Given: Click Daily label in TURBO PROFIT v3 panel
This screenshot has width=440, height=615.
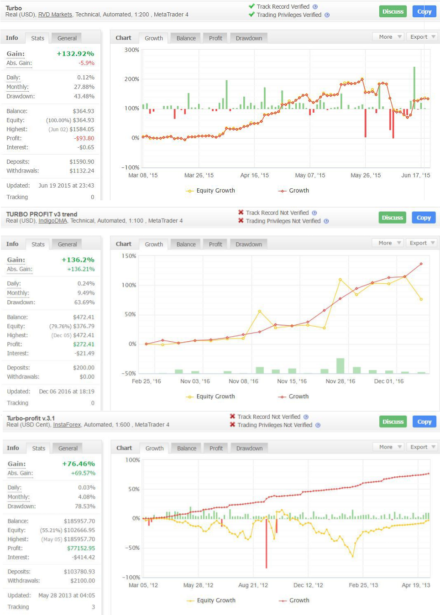Looking at the screenshot, I should pyautogui.click(x=14, y=283).
